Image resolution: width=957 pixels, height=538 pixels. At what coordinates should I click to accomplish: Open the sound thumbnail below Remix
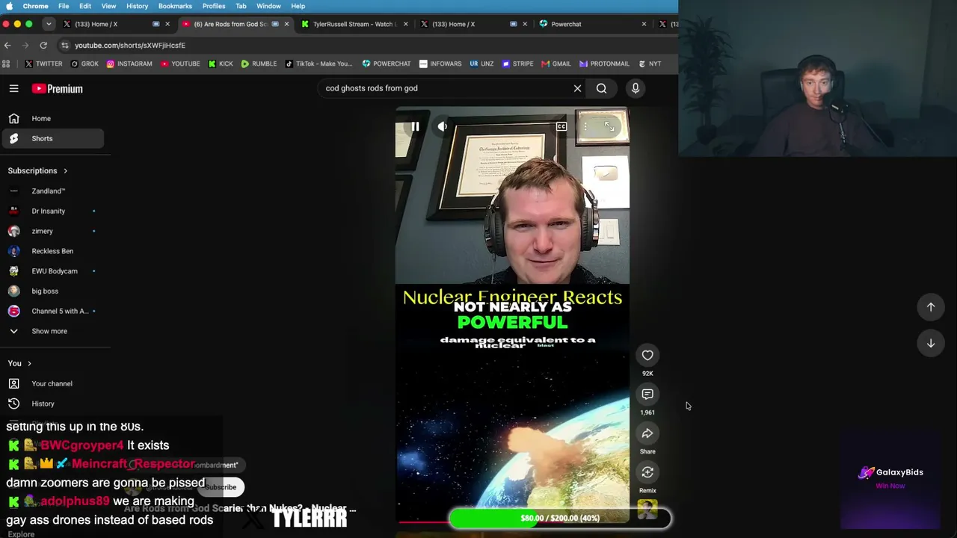click(x=647, y=510)
